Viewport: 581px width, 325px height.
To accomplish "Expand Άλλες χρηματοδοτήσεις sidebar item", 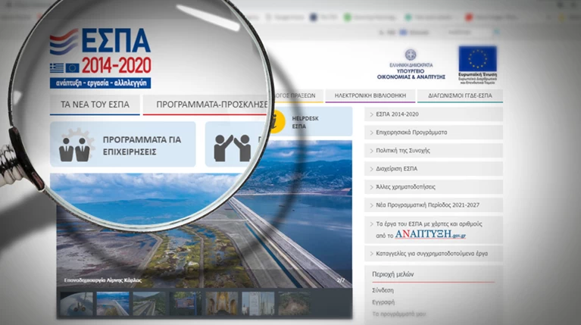I will 433,187.
